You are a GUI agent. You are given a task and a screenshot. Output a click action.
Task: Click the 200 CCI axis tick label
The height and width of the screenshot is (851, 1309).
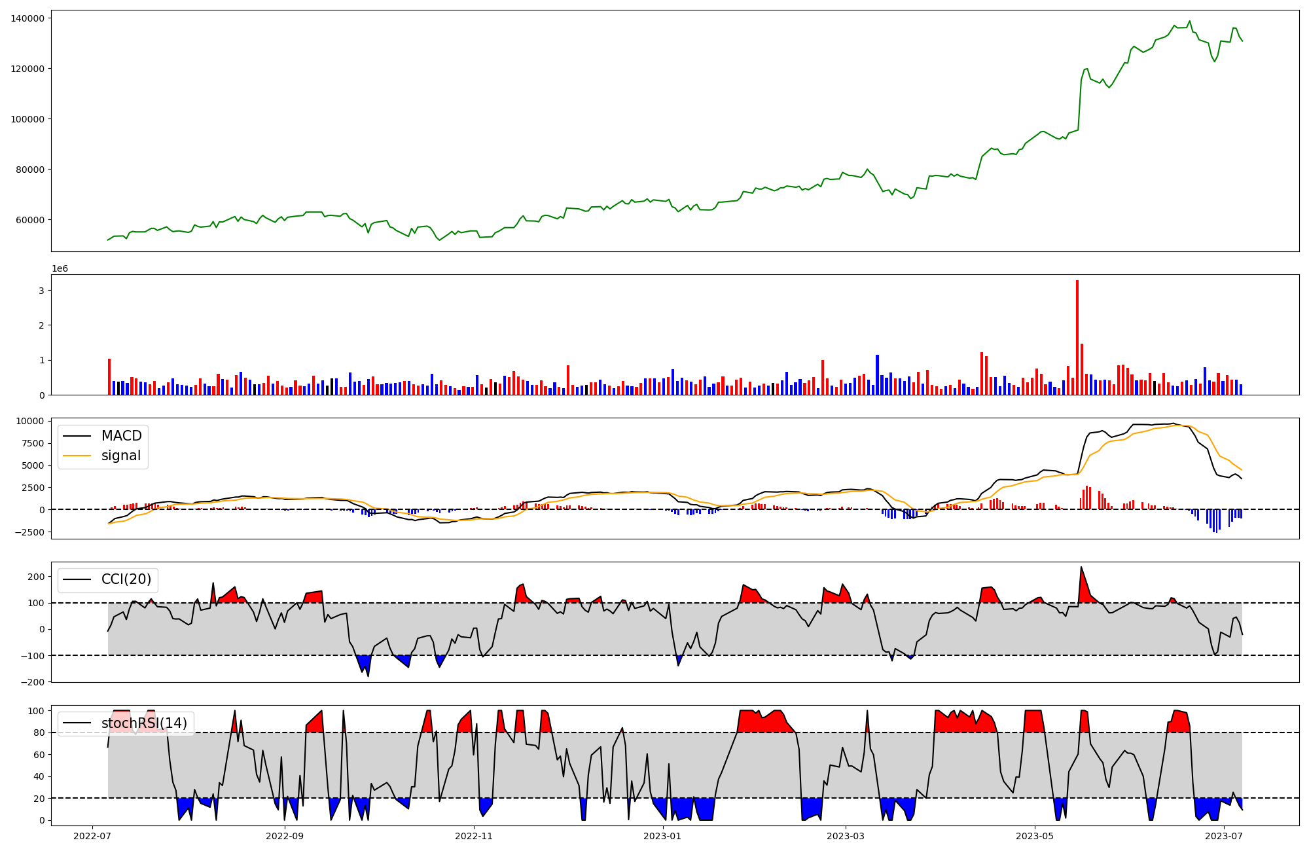37,577
